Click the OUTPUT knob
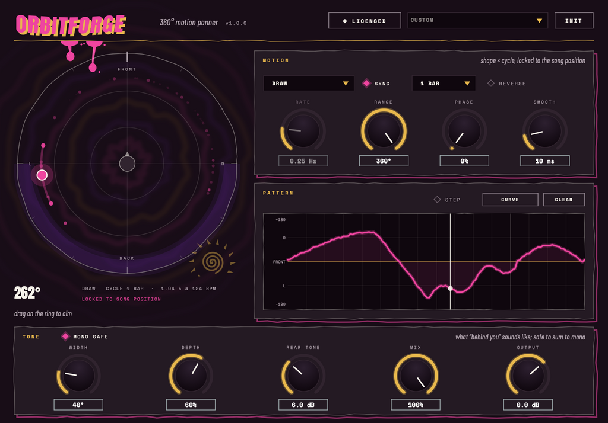The image size is (608, 423). pos(528,376)
